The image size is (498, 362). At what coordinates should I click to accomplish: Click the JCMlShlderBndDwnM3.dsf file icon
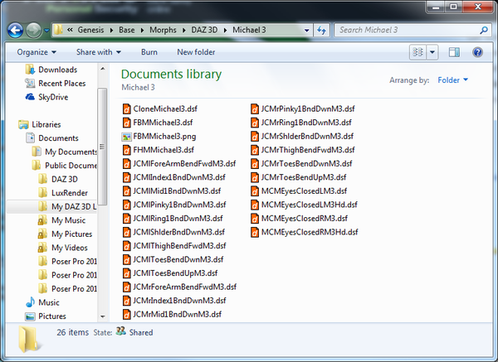[x=126, y=232]
